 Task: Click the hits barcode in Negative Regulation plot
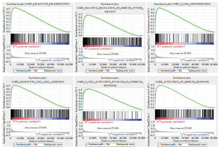(112, 41)
